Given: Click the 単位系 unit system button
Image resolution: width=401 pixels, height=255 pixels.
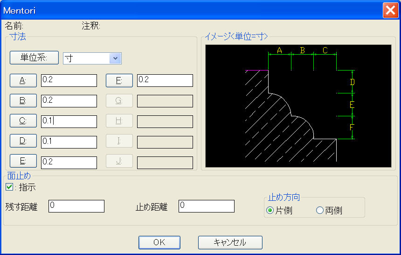Looking at the screenshot, I should pyautogui.click(x=34, y=57).
